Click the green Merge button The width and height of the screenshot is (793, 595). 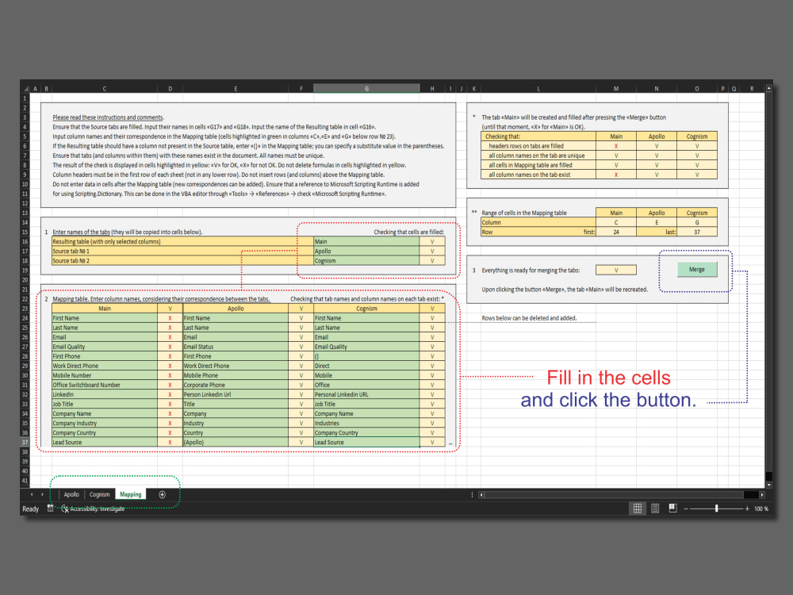[x=696, y=269]
